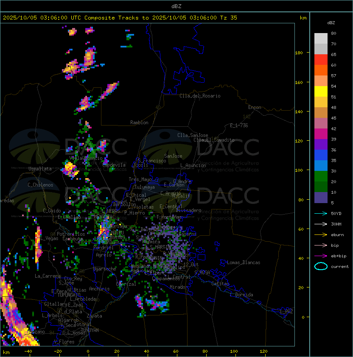Click the 'Villavicencio' map label
This screenshot has height=357, width=353.
coord(86,158)
